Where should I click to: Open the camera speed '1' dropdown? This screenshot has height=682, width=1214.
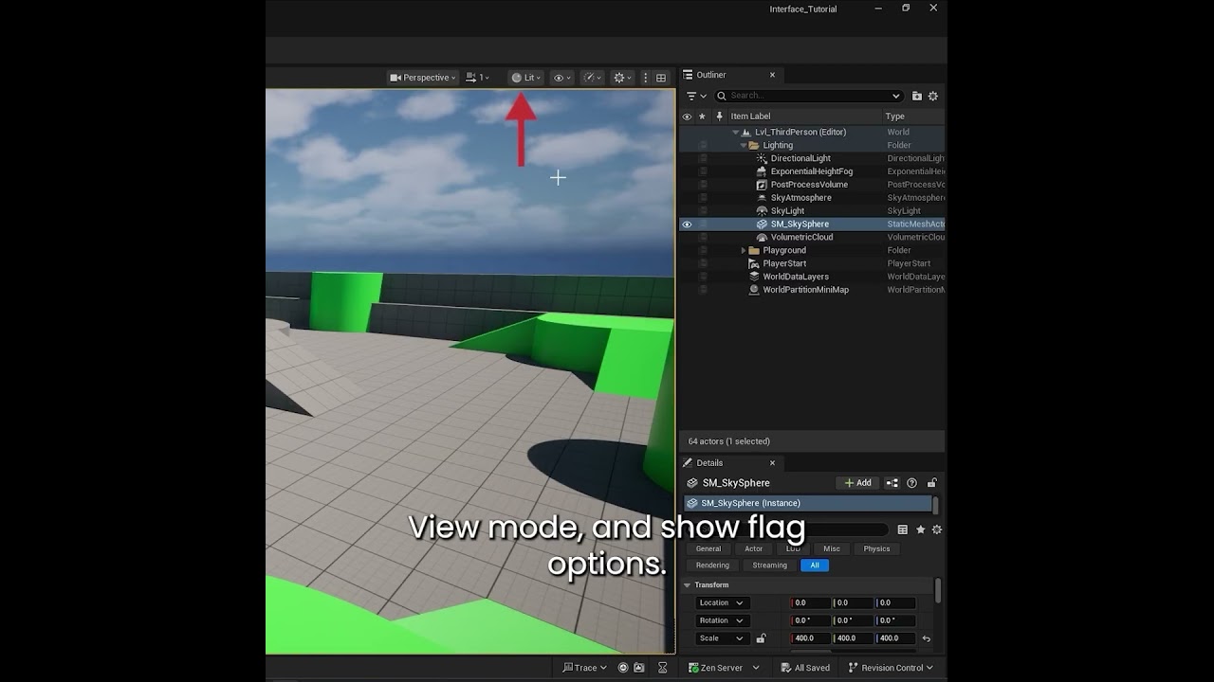477,78
